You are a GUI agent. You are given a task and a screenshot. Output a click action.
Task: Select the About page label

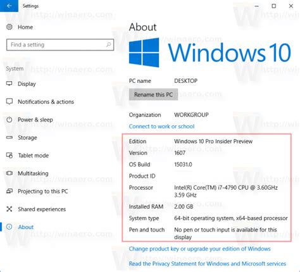tap(26, 227)
